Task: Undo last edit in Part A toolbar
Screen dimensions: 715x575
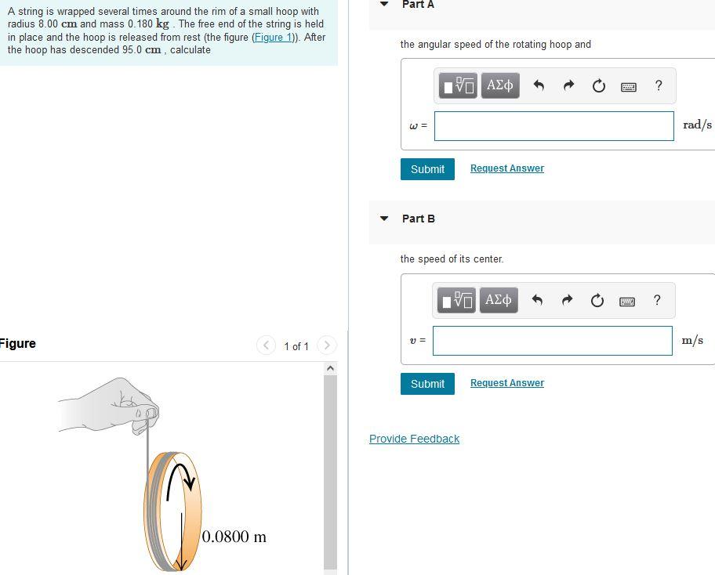Action: tap(539, 85)
